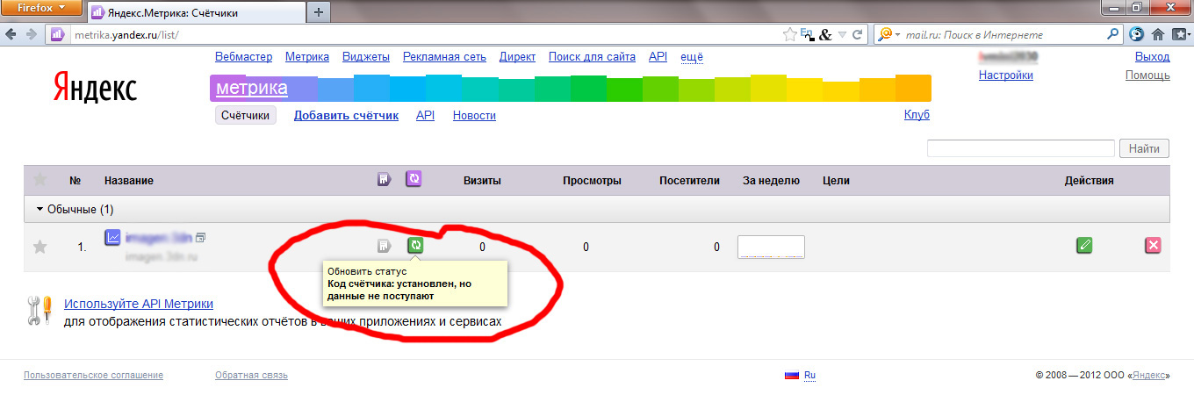Open the Клуб link
The width and height of the screenshot is (1194, 395).
click(917, 115)
